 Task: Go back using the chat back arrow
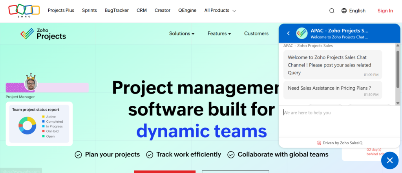pyautogui.click(x=288, y=34)
